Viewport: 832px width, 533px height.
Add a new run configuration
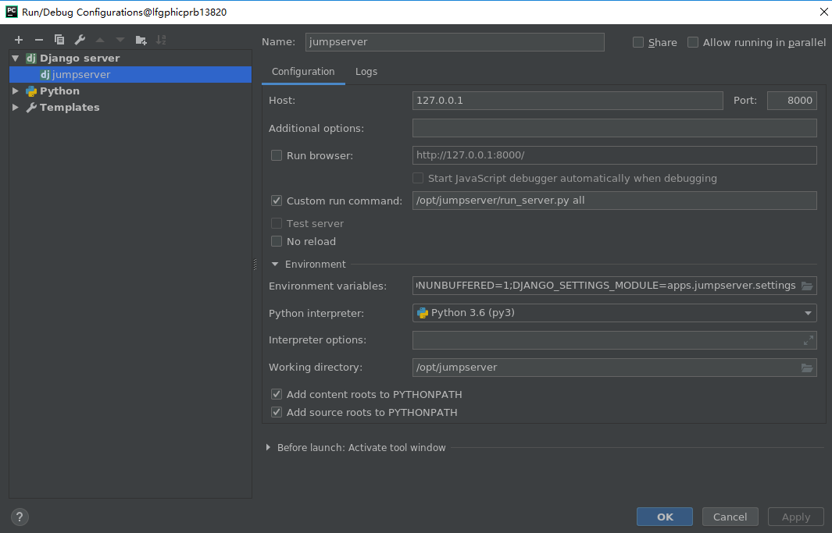[19, 39]
